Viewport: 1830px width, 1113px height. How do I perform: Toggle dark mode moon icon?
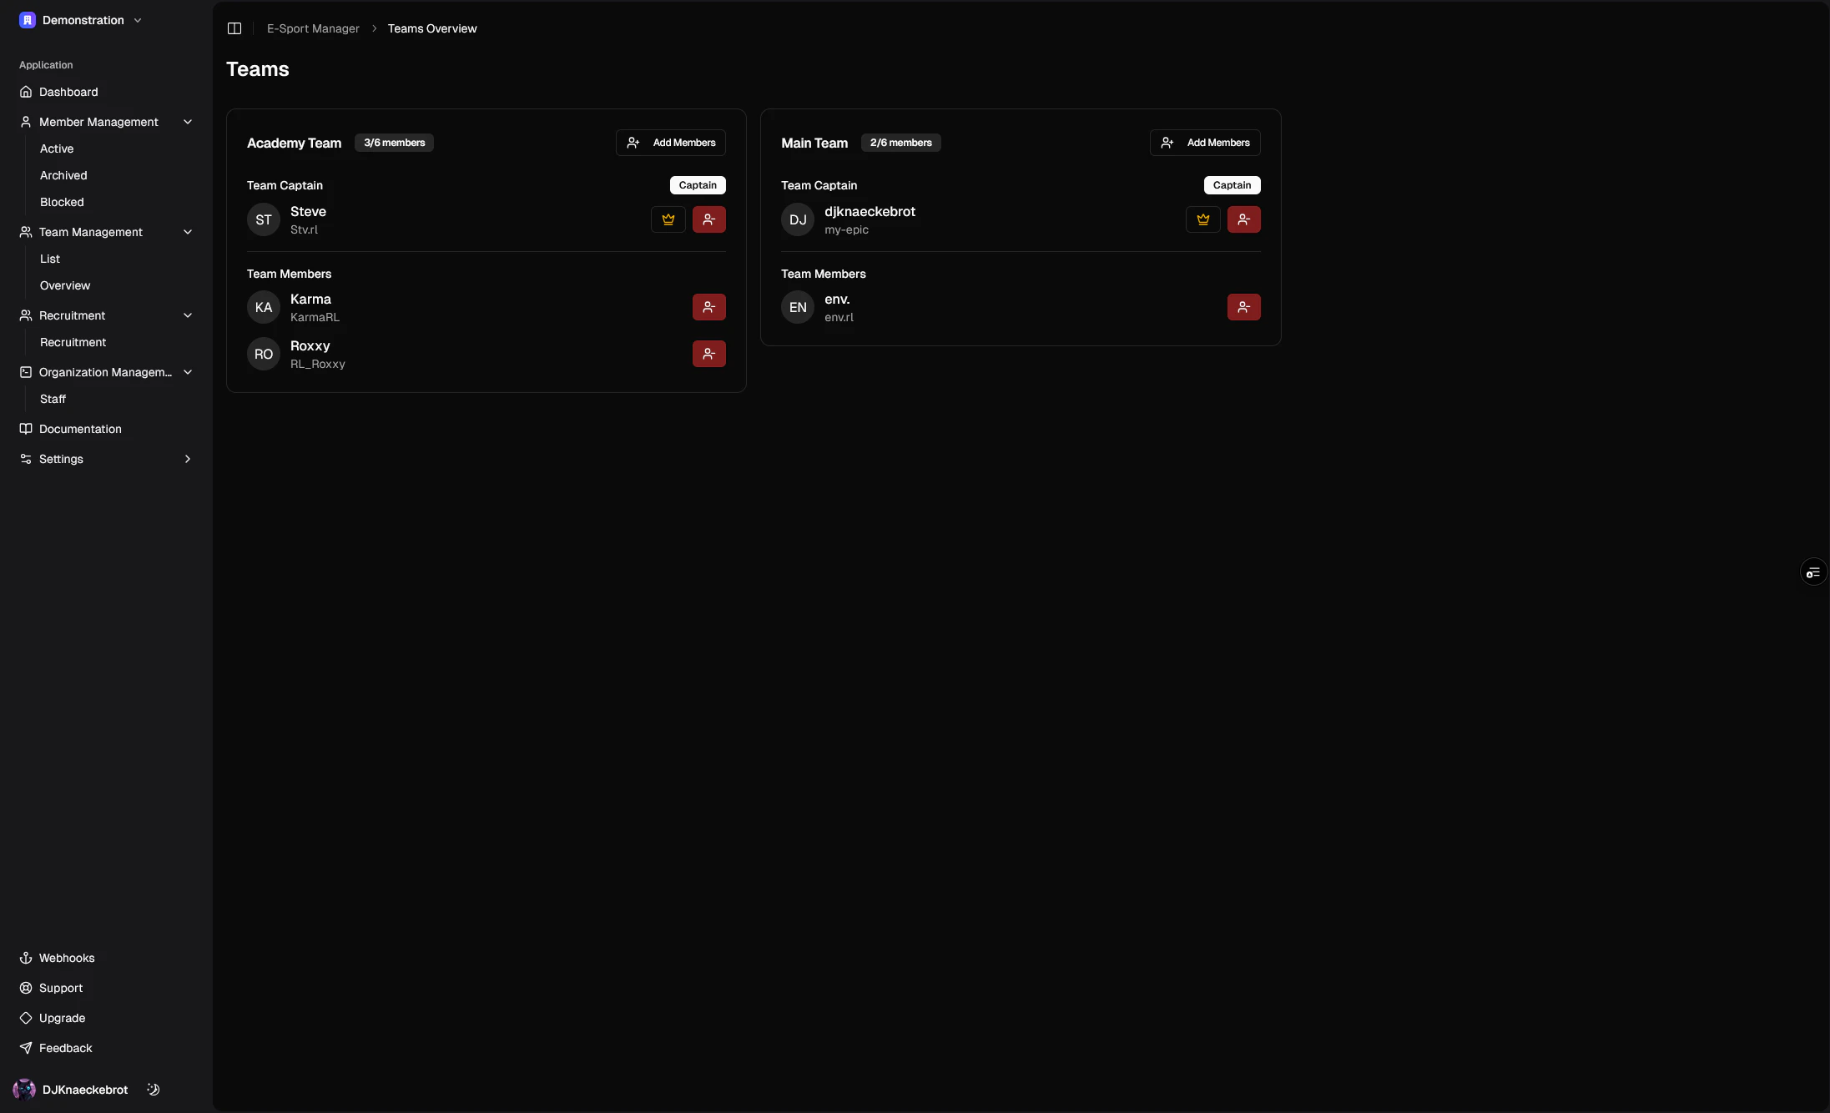coord(154,1090)
